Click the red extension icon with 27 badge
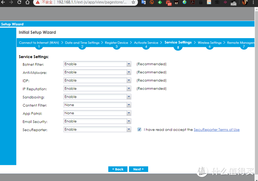This screenshot has height=181, width=258. click(169, 3)
